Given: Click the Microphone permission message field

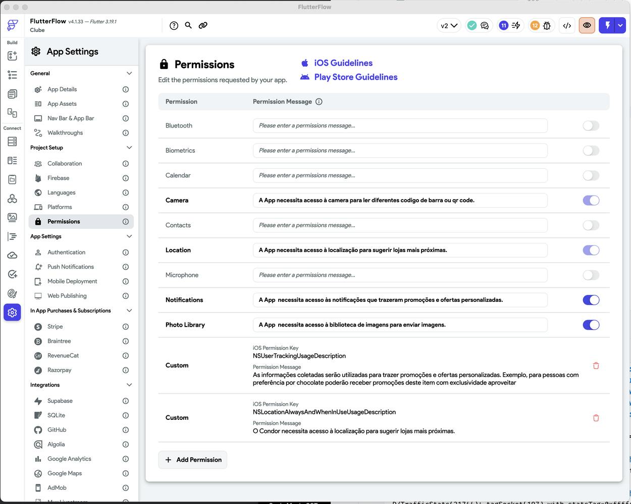Looking at the screenshot, I should (400, 275).
